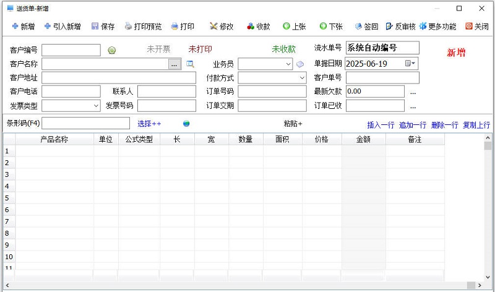The height and width of the screenshot is (292, 495).
Task: Click the green circle icon beside 客户编号
Action: click(112, 50)
